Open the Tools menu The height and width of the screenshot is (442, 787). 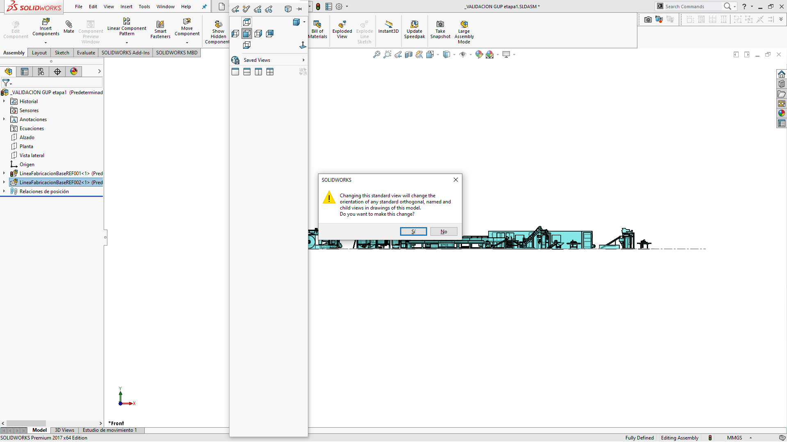point(144,7)
